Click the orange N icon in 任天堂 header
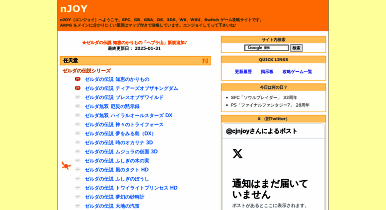The width and height of the screenshot is (386, 210). pyautogui.click(x=205, y=61)
